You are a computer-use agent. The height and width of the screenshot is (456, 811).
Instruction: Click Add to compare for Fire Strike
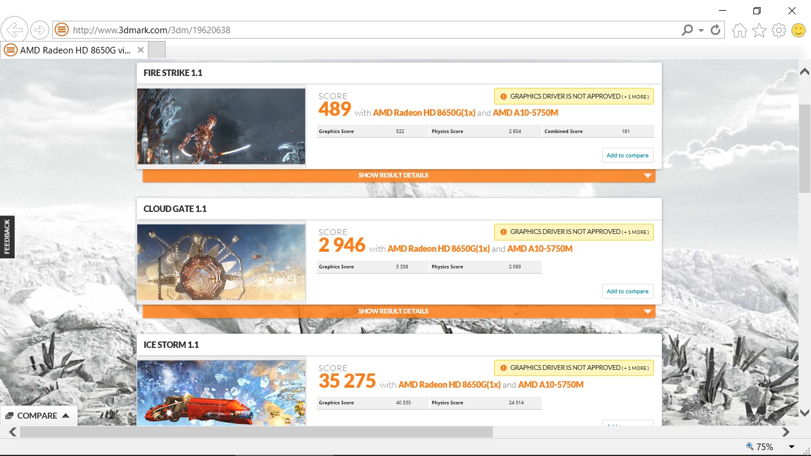click(628, 156)
